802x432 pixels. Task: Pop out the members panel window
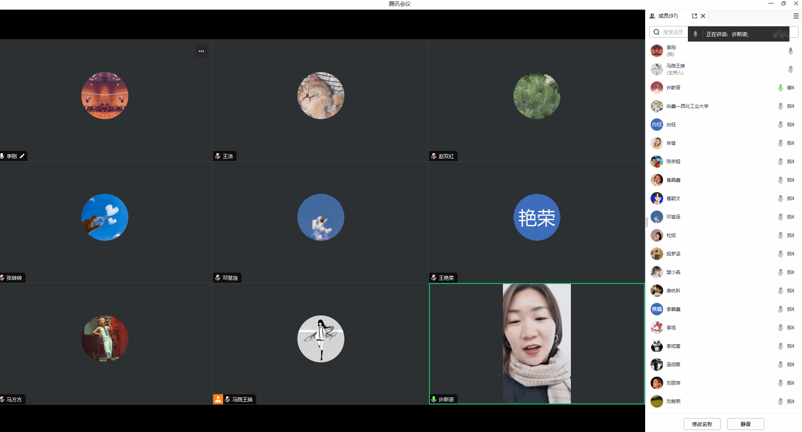[x=694, y=16]
